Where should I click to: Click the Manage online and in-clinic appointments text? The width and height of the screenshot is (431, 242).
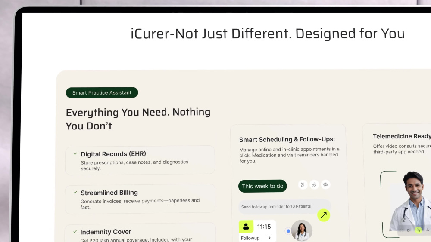(x=290, y=155)
